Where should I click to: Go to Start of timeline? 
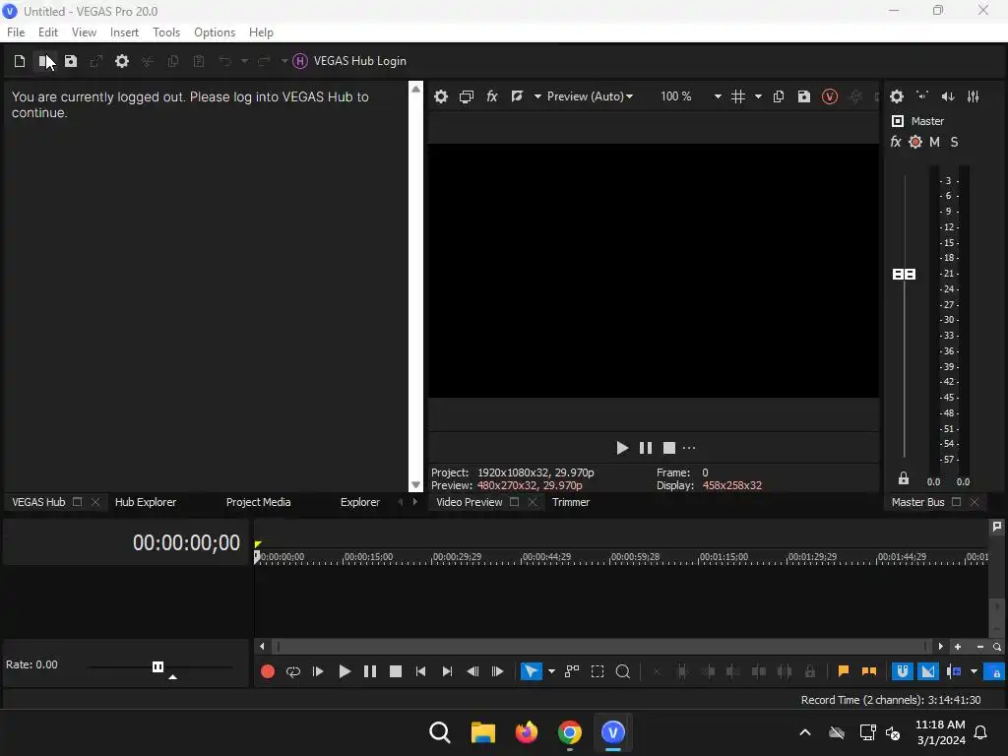click(421, 671)
